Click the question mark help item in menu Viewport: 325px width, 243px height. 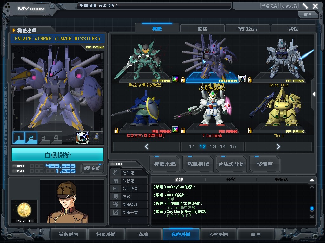click(129, 220)
